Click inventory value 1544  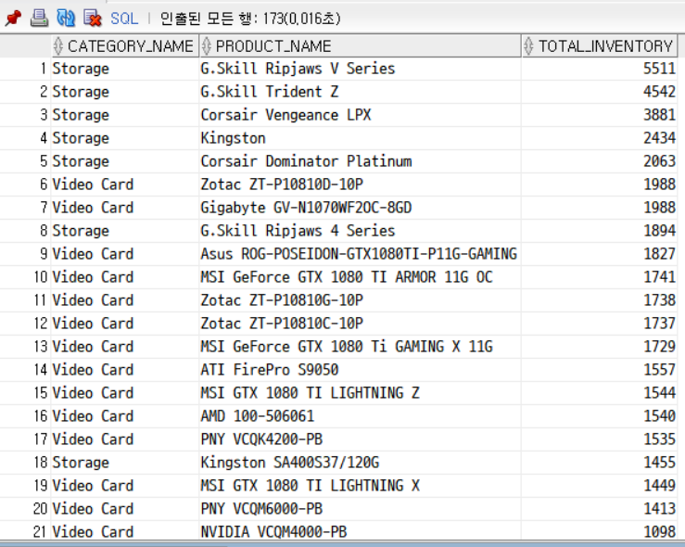coord(659,393)
